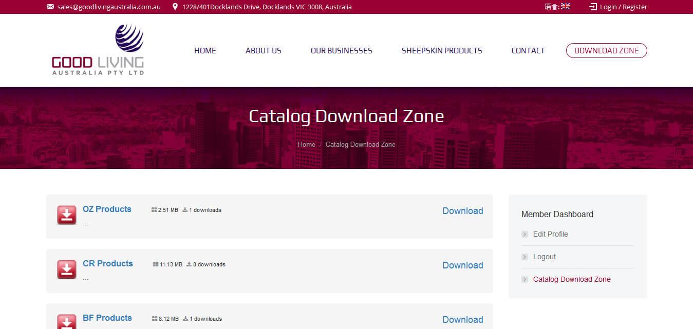Go to SHEEPSKIN PRODUCTS page

click(x=442, y=50)
